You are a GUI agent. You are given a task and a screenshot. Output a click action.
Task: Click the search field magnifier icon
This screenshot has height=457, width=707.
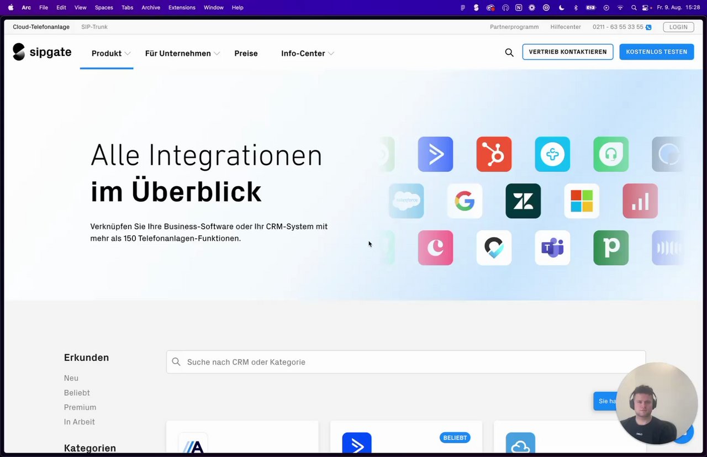(x=176, y=362)
